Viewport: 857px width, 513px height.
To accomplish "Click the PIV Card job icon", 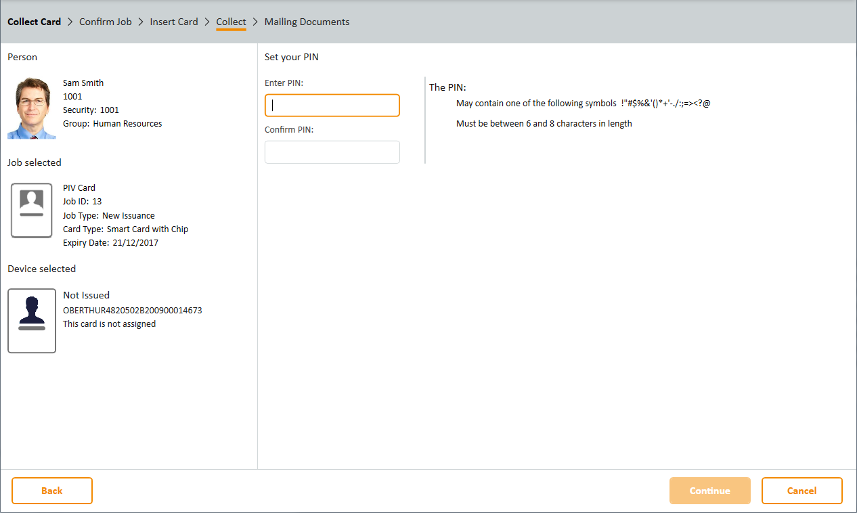I will pyautogui.click(x=32, y=210).
